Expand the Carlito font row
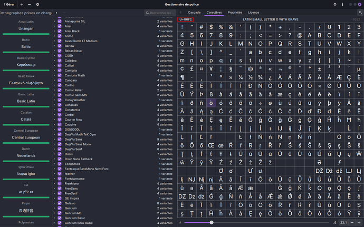The height and width of the screenshot is (227, 364). click(x=54, y=85)
